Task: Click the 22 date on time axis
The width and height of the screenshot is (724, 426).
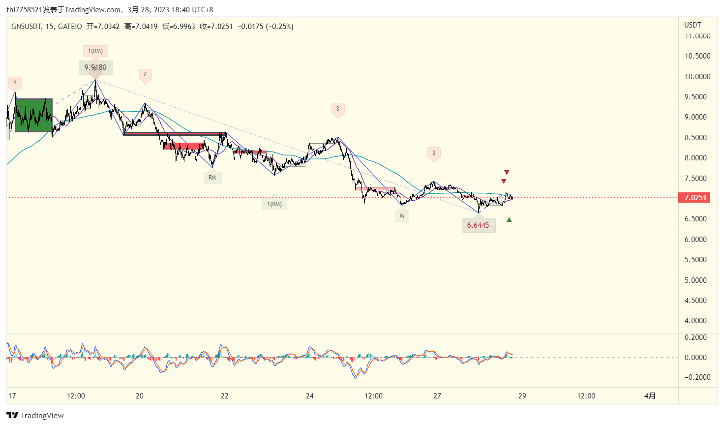Action: pos(225,396)
